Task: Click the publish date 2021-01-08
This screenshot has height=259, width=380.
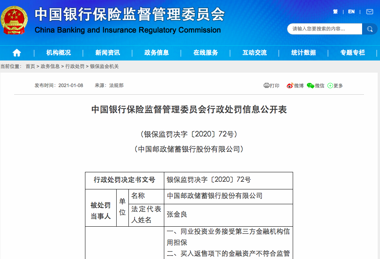Action: click(71, 85)
